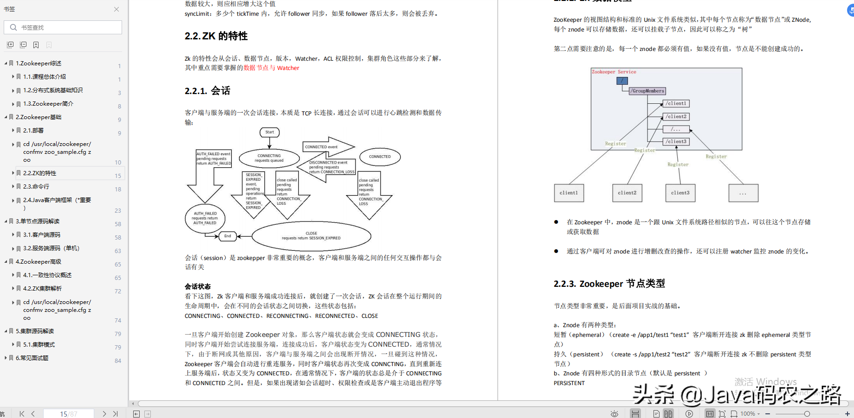Open bookmark 4.Zookeeper高级

pos(39,261)
